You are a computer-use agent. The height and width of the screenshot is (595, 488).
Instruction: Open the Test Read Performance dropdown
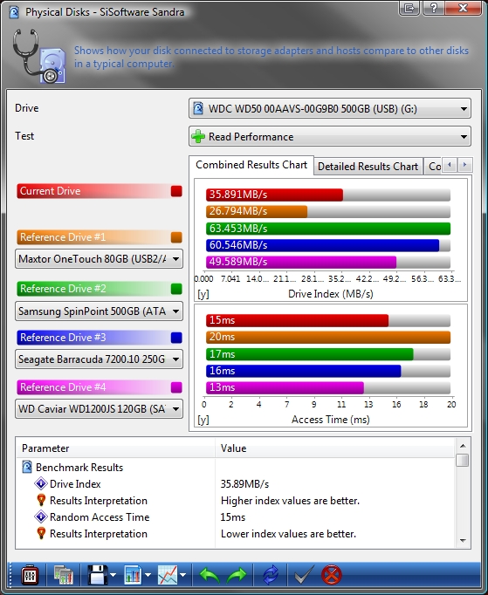pos(330,136)
